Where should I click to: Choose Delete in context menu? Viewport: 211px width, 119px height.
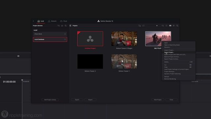pyautogui.click(x=178, y=62)
